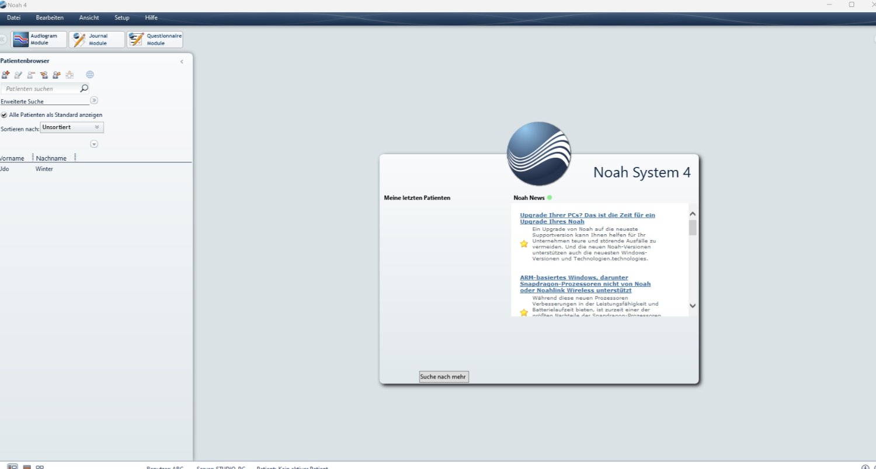Open the Setup menu
Screen dimensions: 876x469
[122, 18]
